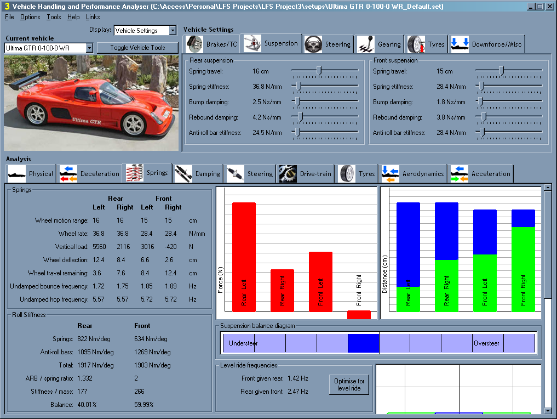Open the Options menu
557x419 pixels.
pyautogui.click(x=30, y=17)
